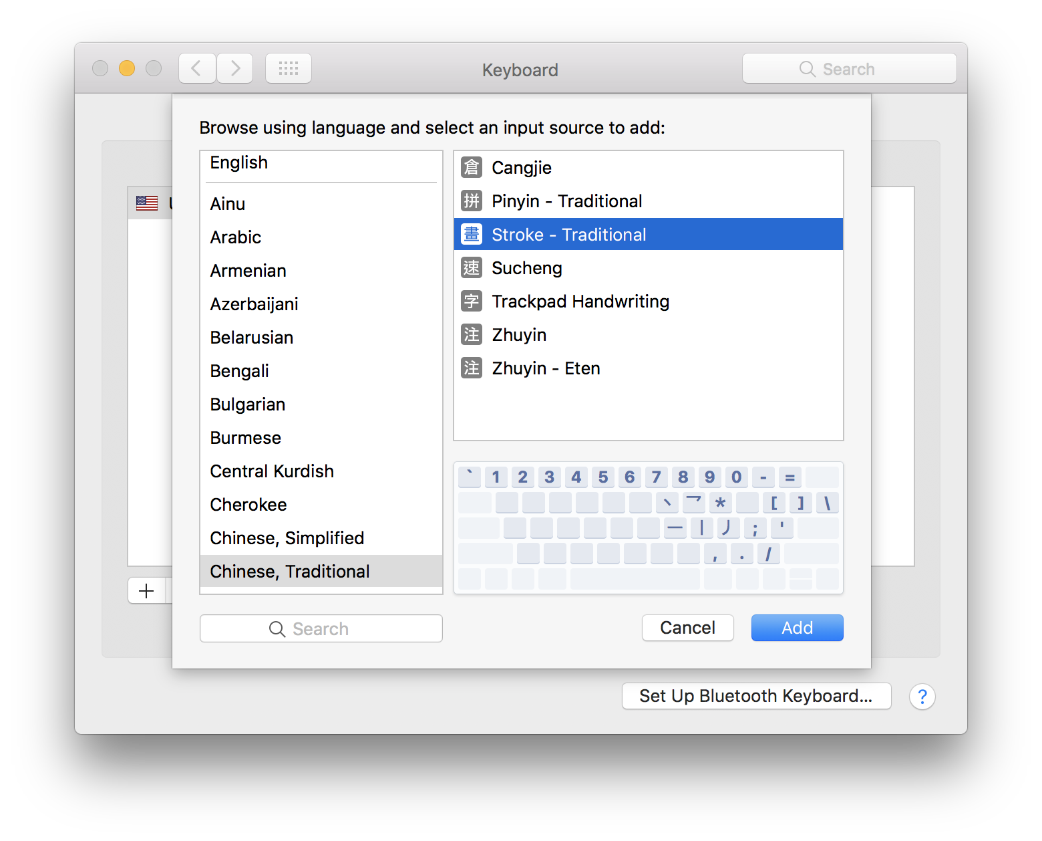Click the Search field in the toolbar
The width and height of the screenshot is (1042, 841).
pos(849,68)
